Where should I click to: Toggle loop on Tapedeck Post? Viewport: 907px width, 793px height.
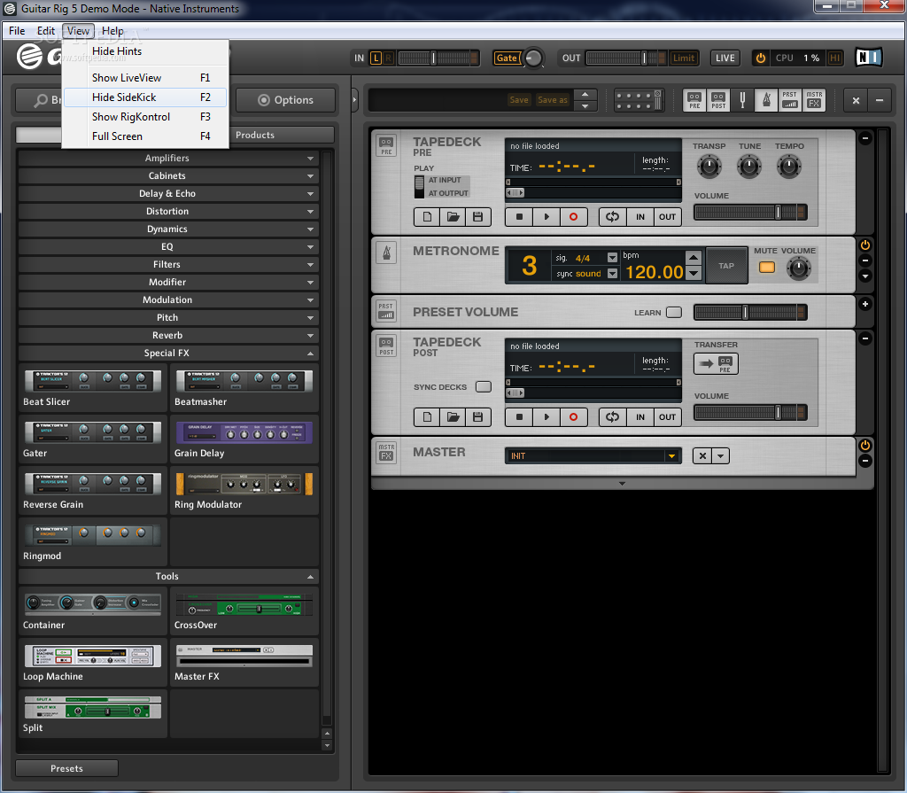tap(613, 417)
